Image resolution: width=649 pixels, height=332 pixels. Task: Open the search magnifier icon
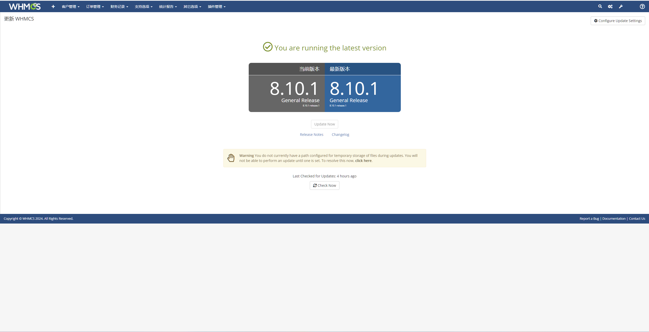(600, 6)
